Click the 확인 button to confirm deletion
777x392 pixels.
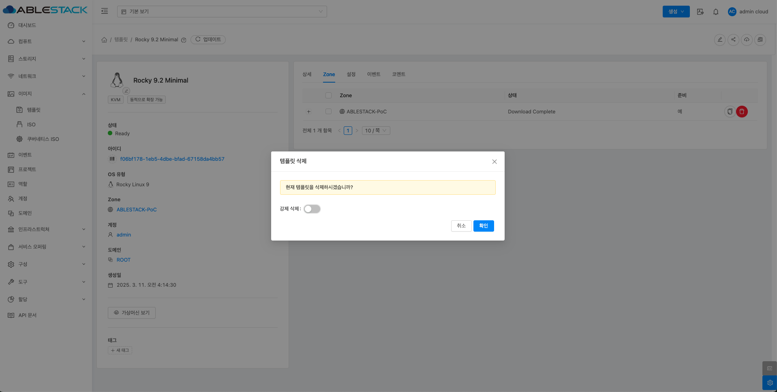483,226
